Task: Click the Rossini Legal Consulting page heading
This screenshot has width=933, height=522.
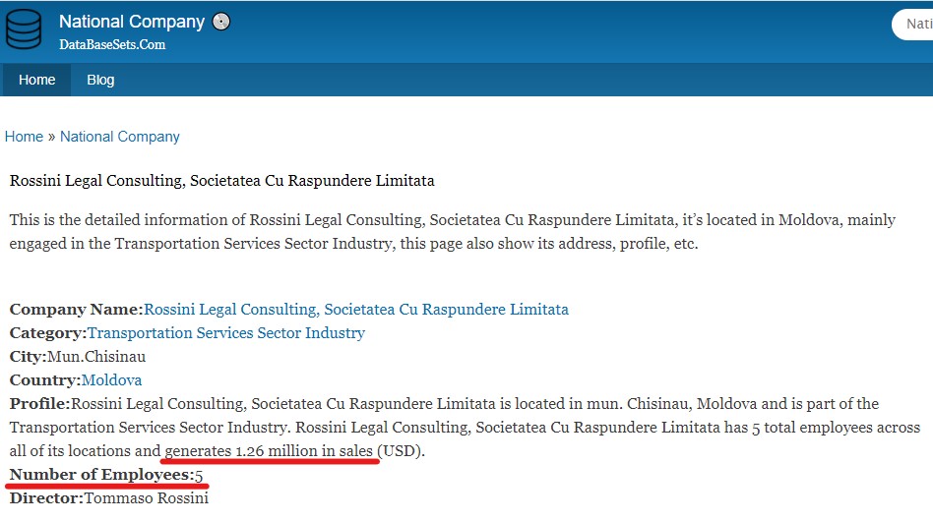Action: click(222, 181)
